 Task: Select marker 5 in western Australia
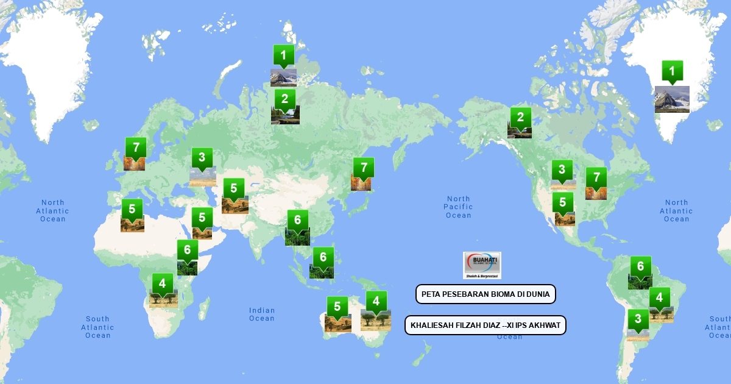337,307
